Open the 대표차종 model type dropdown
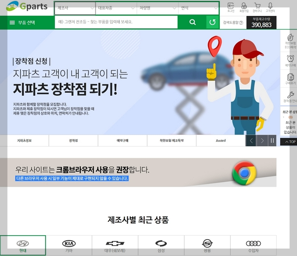297x256 pixels. tap(116, 8)
